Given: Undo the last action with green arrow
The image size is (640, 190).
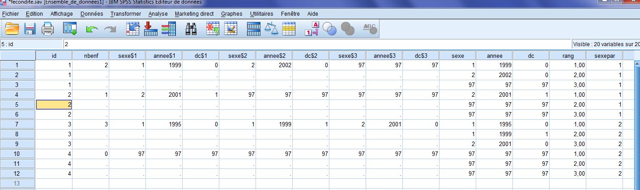Looking at the screenshot, I should pyautogui.click(x=92, y=30).
